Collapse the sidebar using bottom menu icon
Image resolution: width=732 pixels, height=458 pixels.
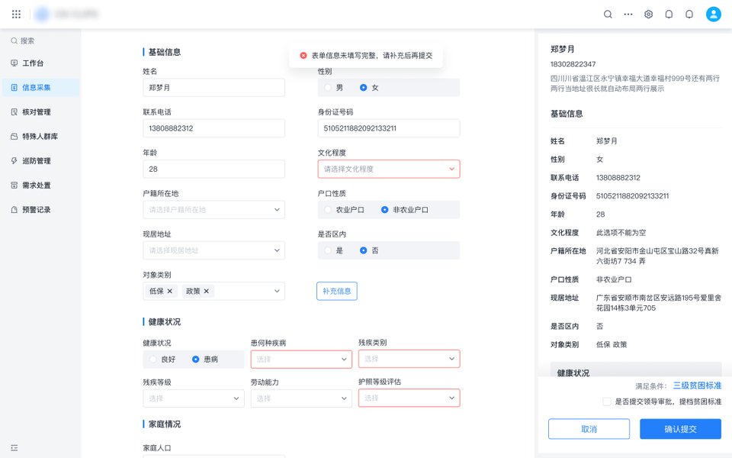pos(14,448)
